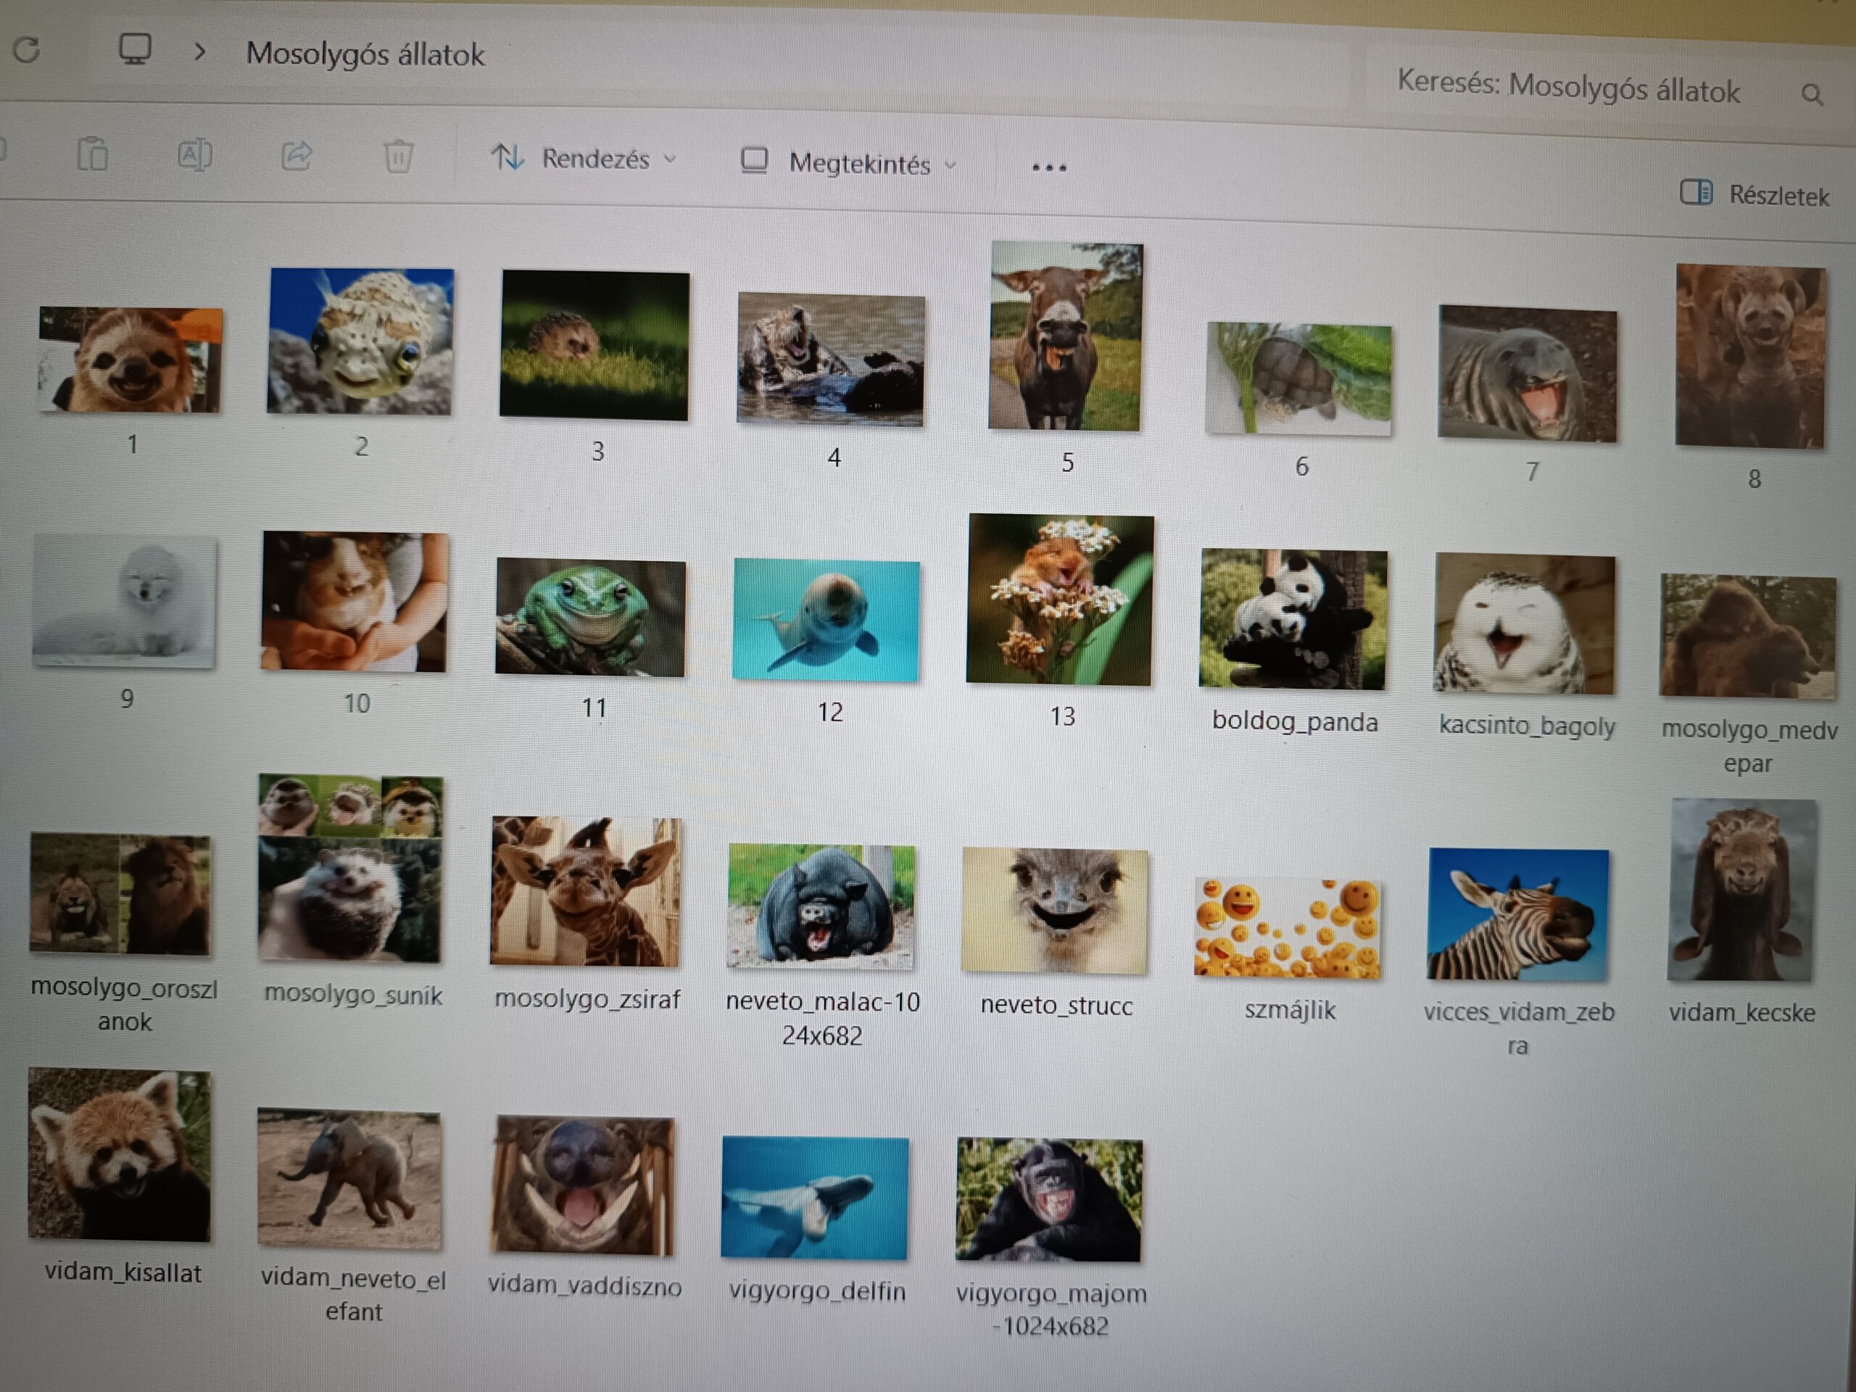Viewport: 1856px width, 1392px height.
Task: Select pufferfish thumbnail of file 2
Action: (360, 341)
